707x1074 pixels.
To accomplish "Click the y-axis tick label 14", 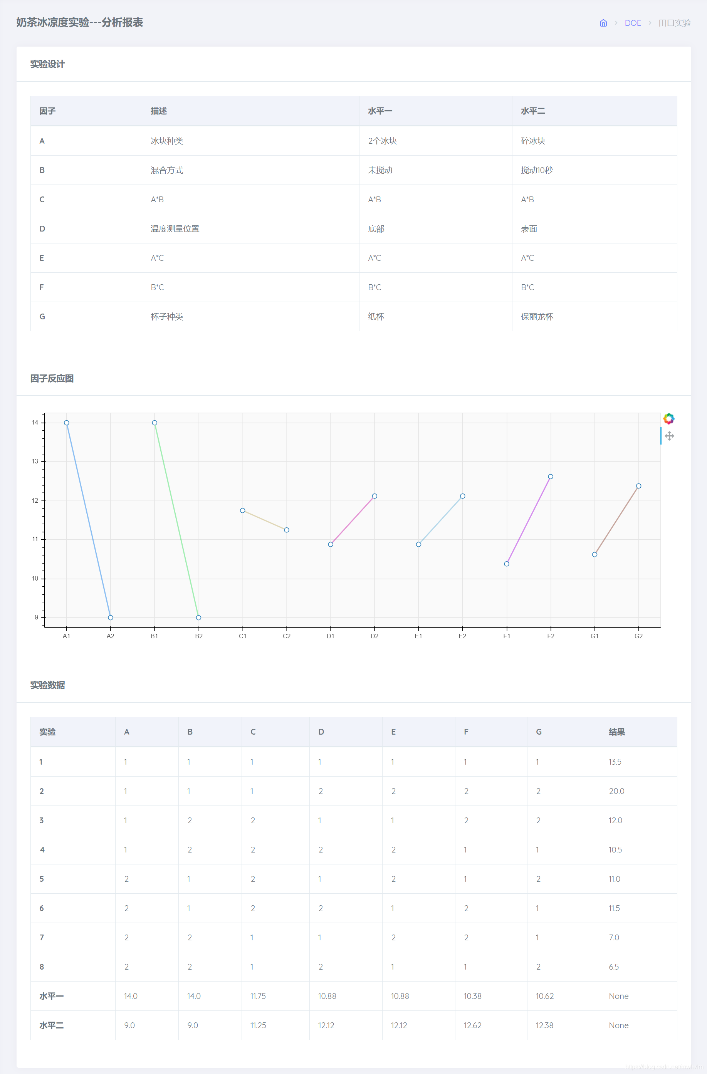I will pos(35,423).
